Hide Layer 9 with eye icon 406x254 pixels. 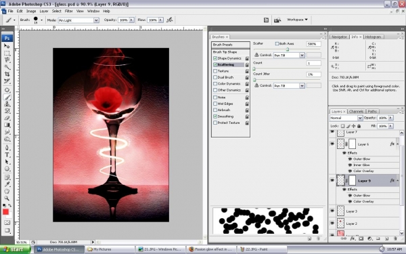click(332, 180)
